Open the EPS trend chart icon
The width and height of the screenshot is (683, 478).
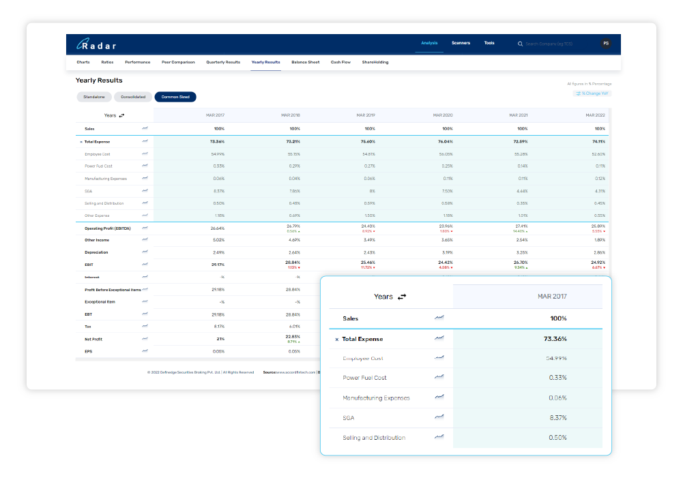click(144, 352)
